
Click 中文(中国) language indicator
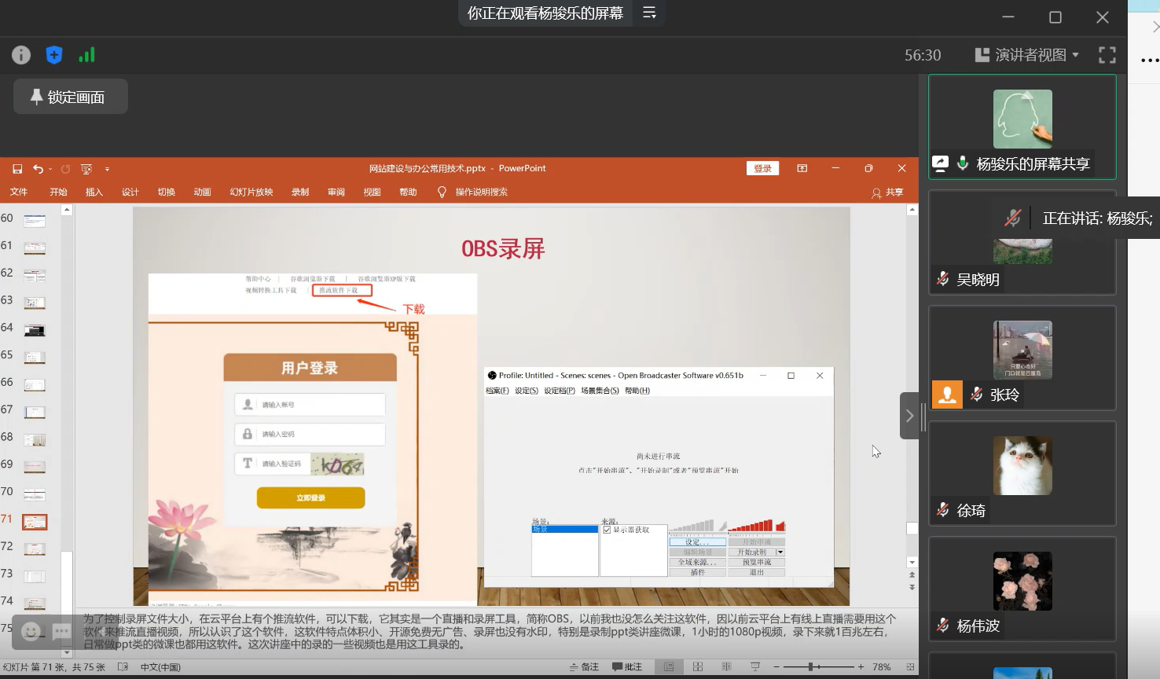pyautogui.click(x=160, y=667)
